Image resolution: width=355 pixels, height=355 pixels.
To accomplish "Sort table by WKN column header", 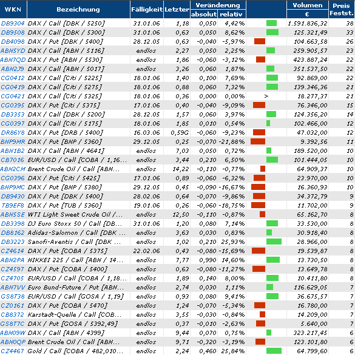I will point(13,10).
